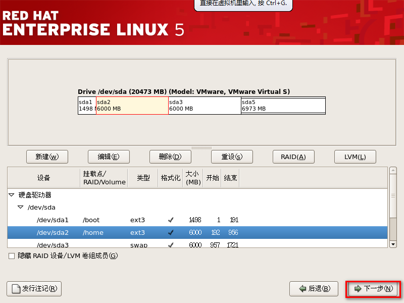Go to next step with 下一步(N)

373,288
